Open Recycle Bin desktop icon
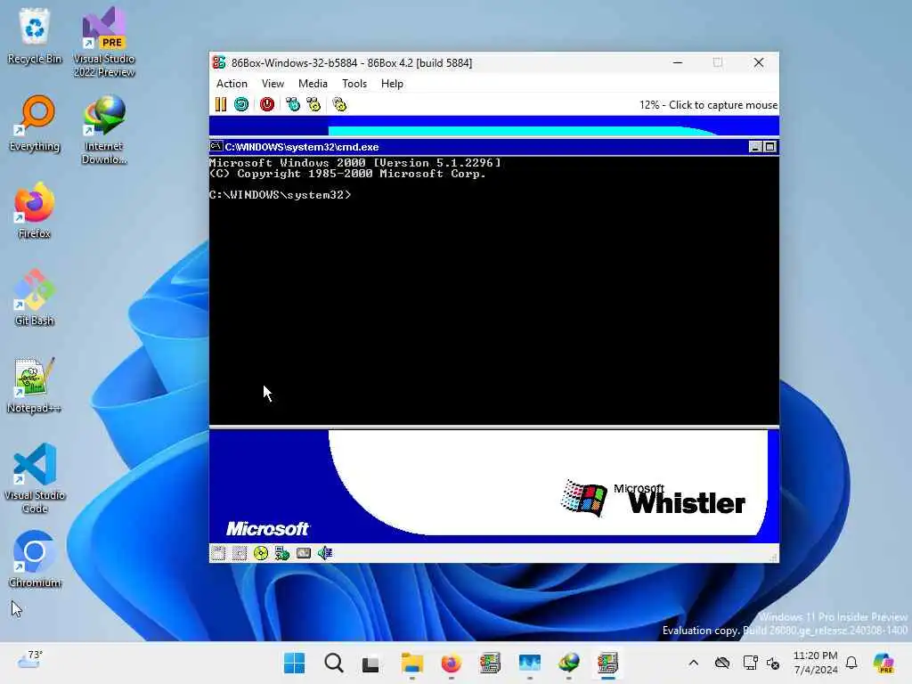912x684 pixels. tap(35, 36)
